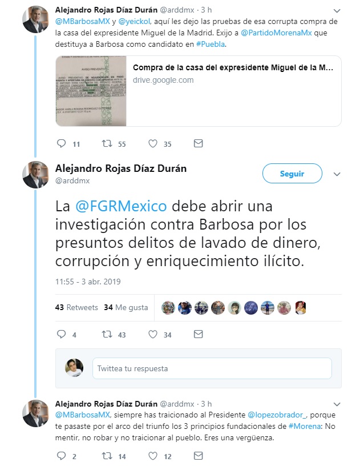Open the chevron menu on the bottom tweet
The width and height of the screenshot is (360, 466).
(x=337, y=404)
